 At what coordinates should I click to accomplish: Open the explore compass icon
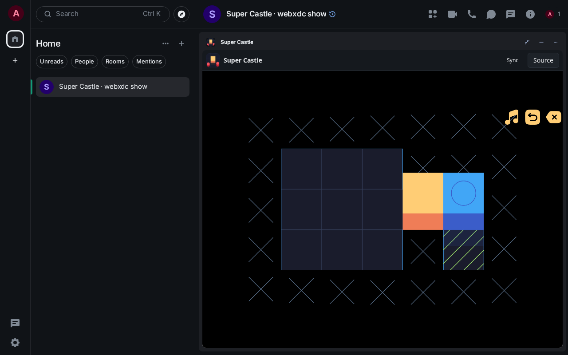181,14
